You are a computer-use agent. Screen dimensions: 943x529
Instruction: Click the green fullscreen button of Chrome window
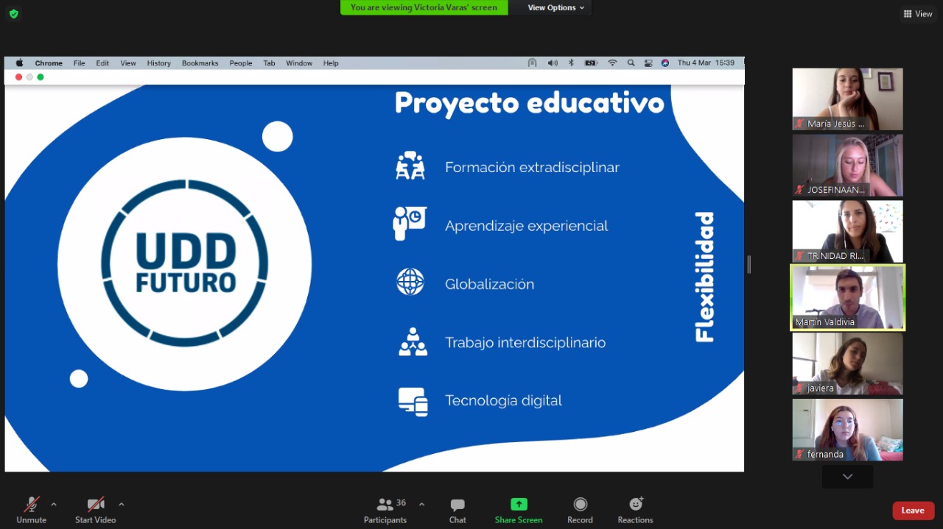(x=41, y=77)
